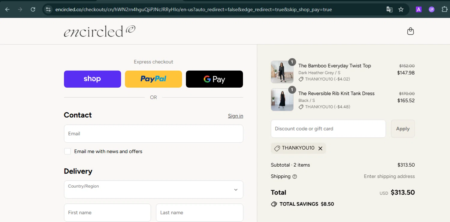
Task: Focus the Last name field
Action: [x=199, y=213]
